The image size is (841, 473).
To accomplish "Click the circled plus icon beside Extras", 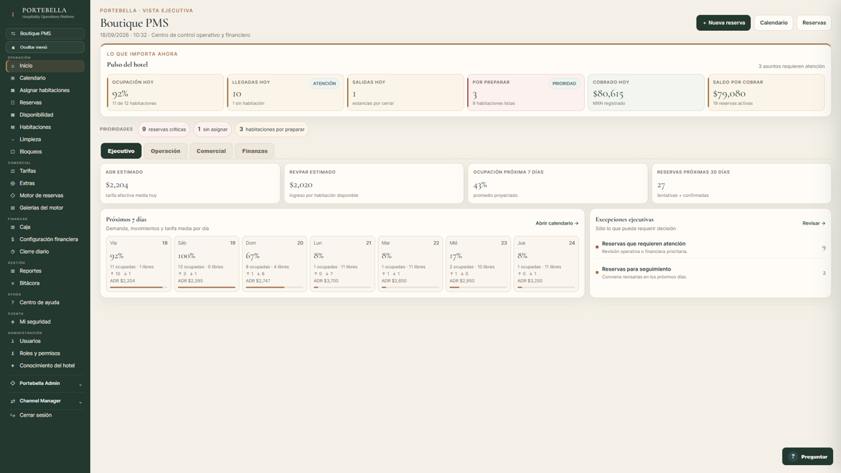I will coord(12,183).
